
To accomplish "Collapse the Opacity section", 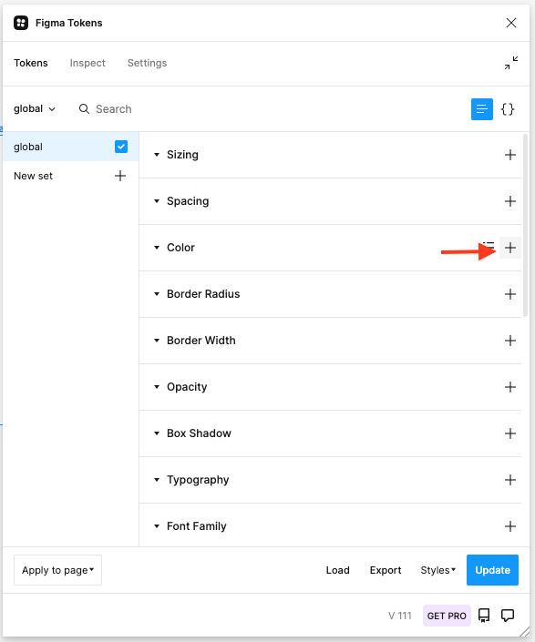I will [157, 387].
